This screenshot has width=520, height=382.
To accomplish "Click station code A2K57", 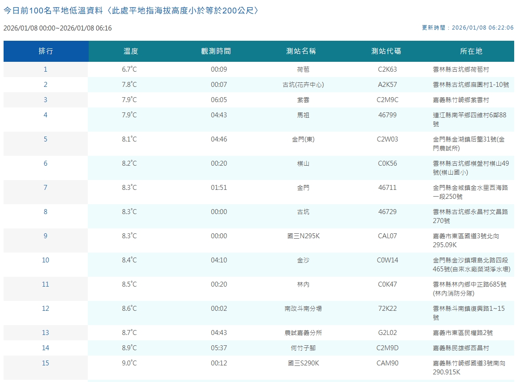I will click(x=387, y=85).
